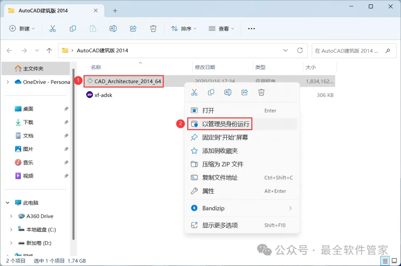401x266 pixels.
Task: Sort by the 修改日期 column header
Action: pyautogui.click(x=205, y=67)
